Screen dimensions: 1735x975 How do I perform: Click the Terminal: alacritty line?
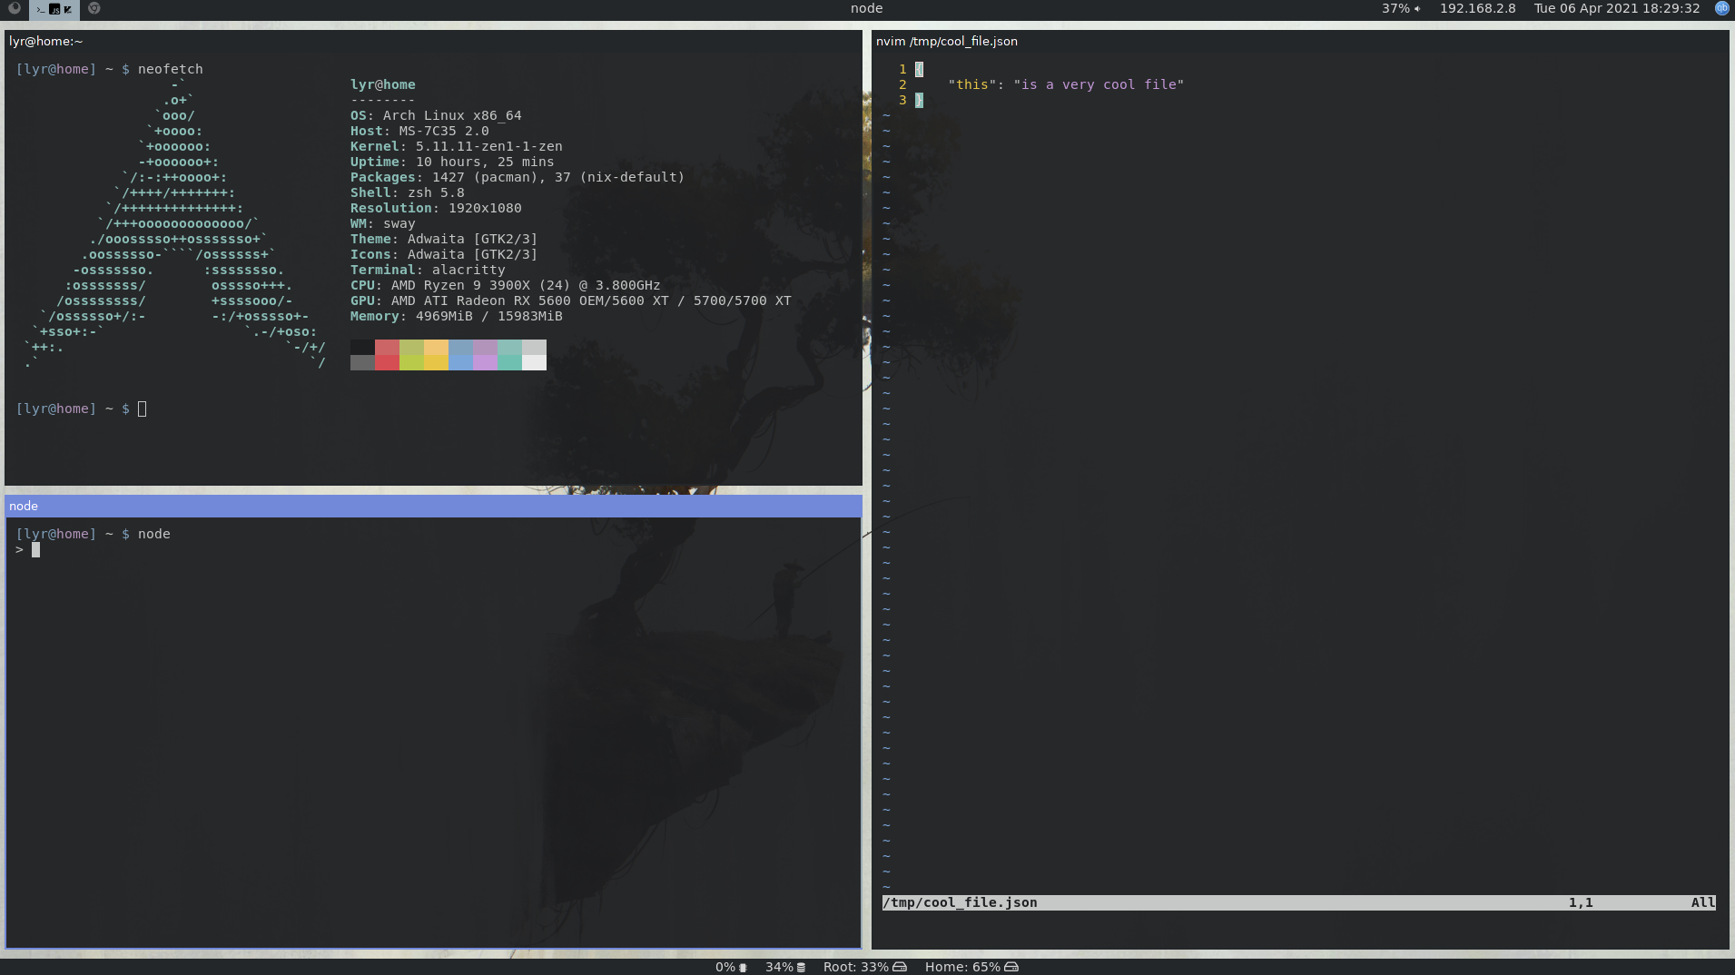428,270
